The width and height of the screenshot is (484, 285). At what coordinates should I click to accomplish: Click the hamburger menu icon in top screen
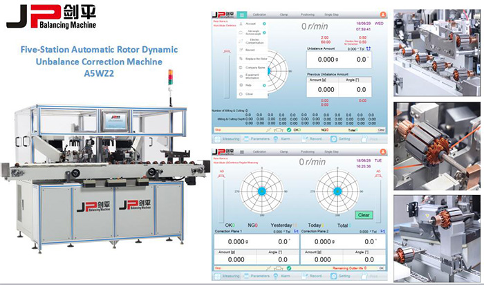242,15
